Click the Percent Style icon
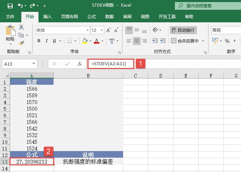 227,41
